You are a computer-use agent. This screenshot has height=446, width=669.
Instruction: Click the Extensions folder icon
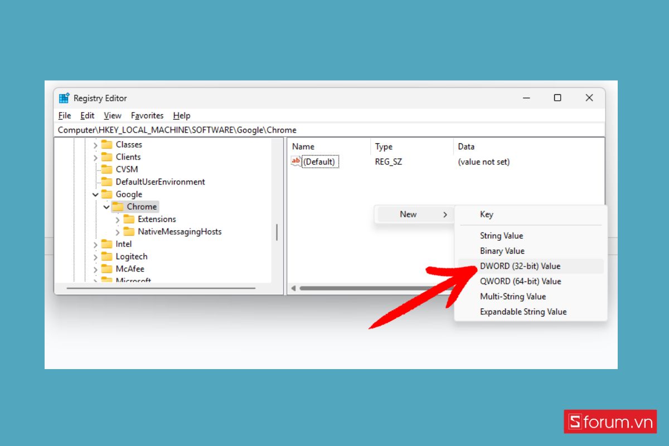point(129,219)
